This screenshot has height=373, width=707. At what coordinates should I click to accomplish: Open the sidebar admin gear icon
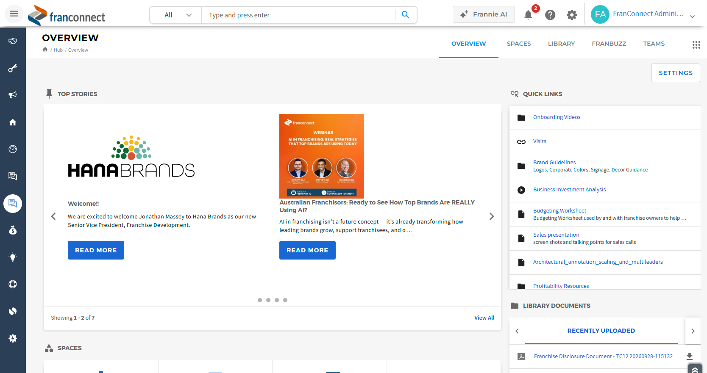click(13, 338)
